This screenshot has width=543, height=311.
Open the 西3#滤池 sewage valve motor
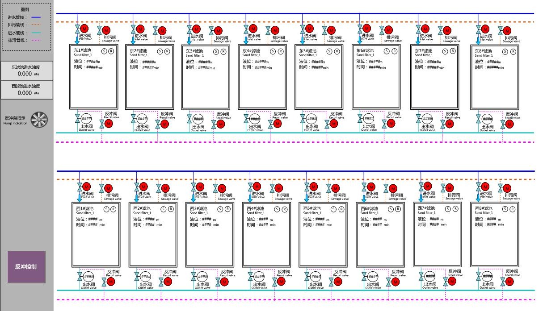222,188
